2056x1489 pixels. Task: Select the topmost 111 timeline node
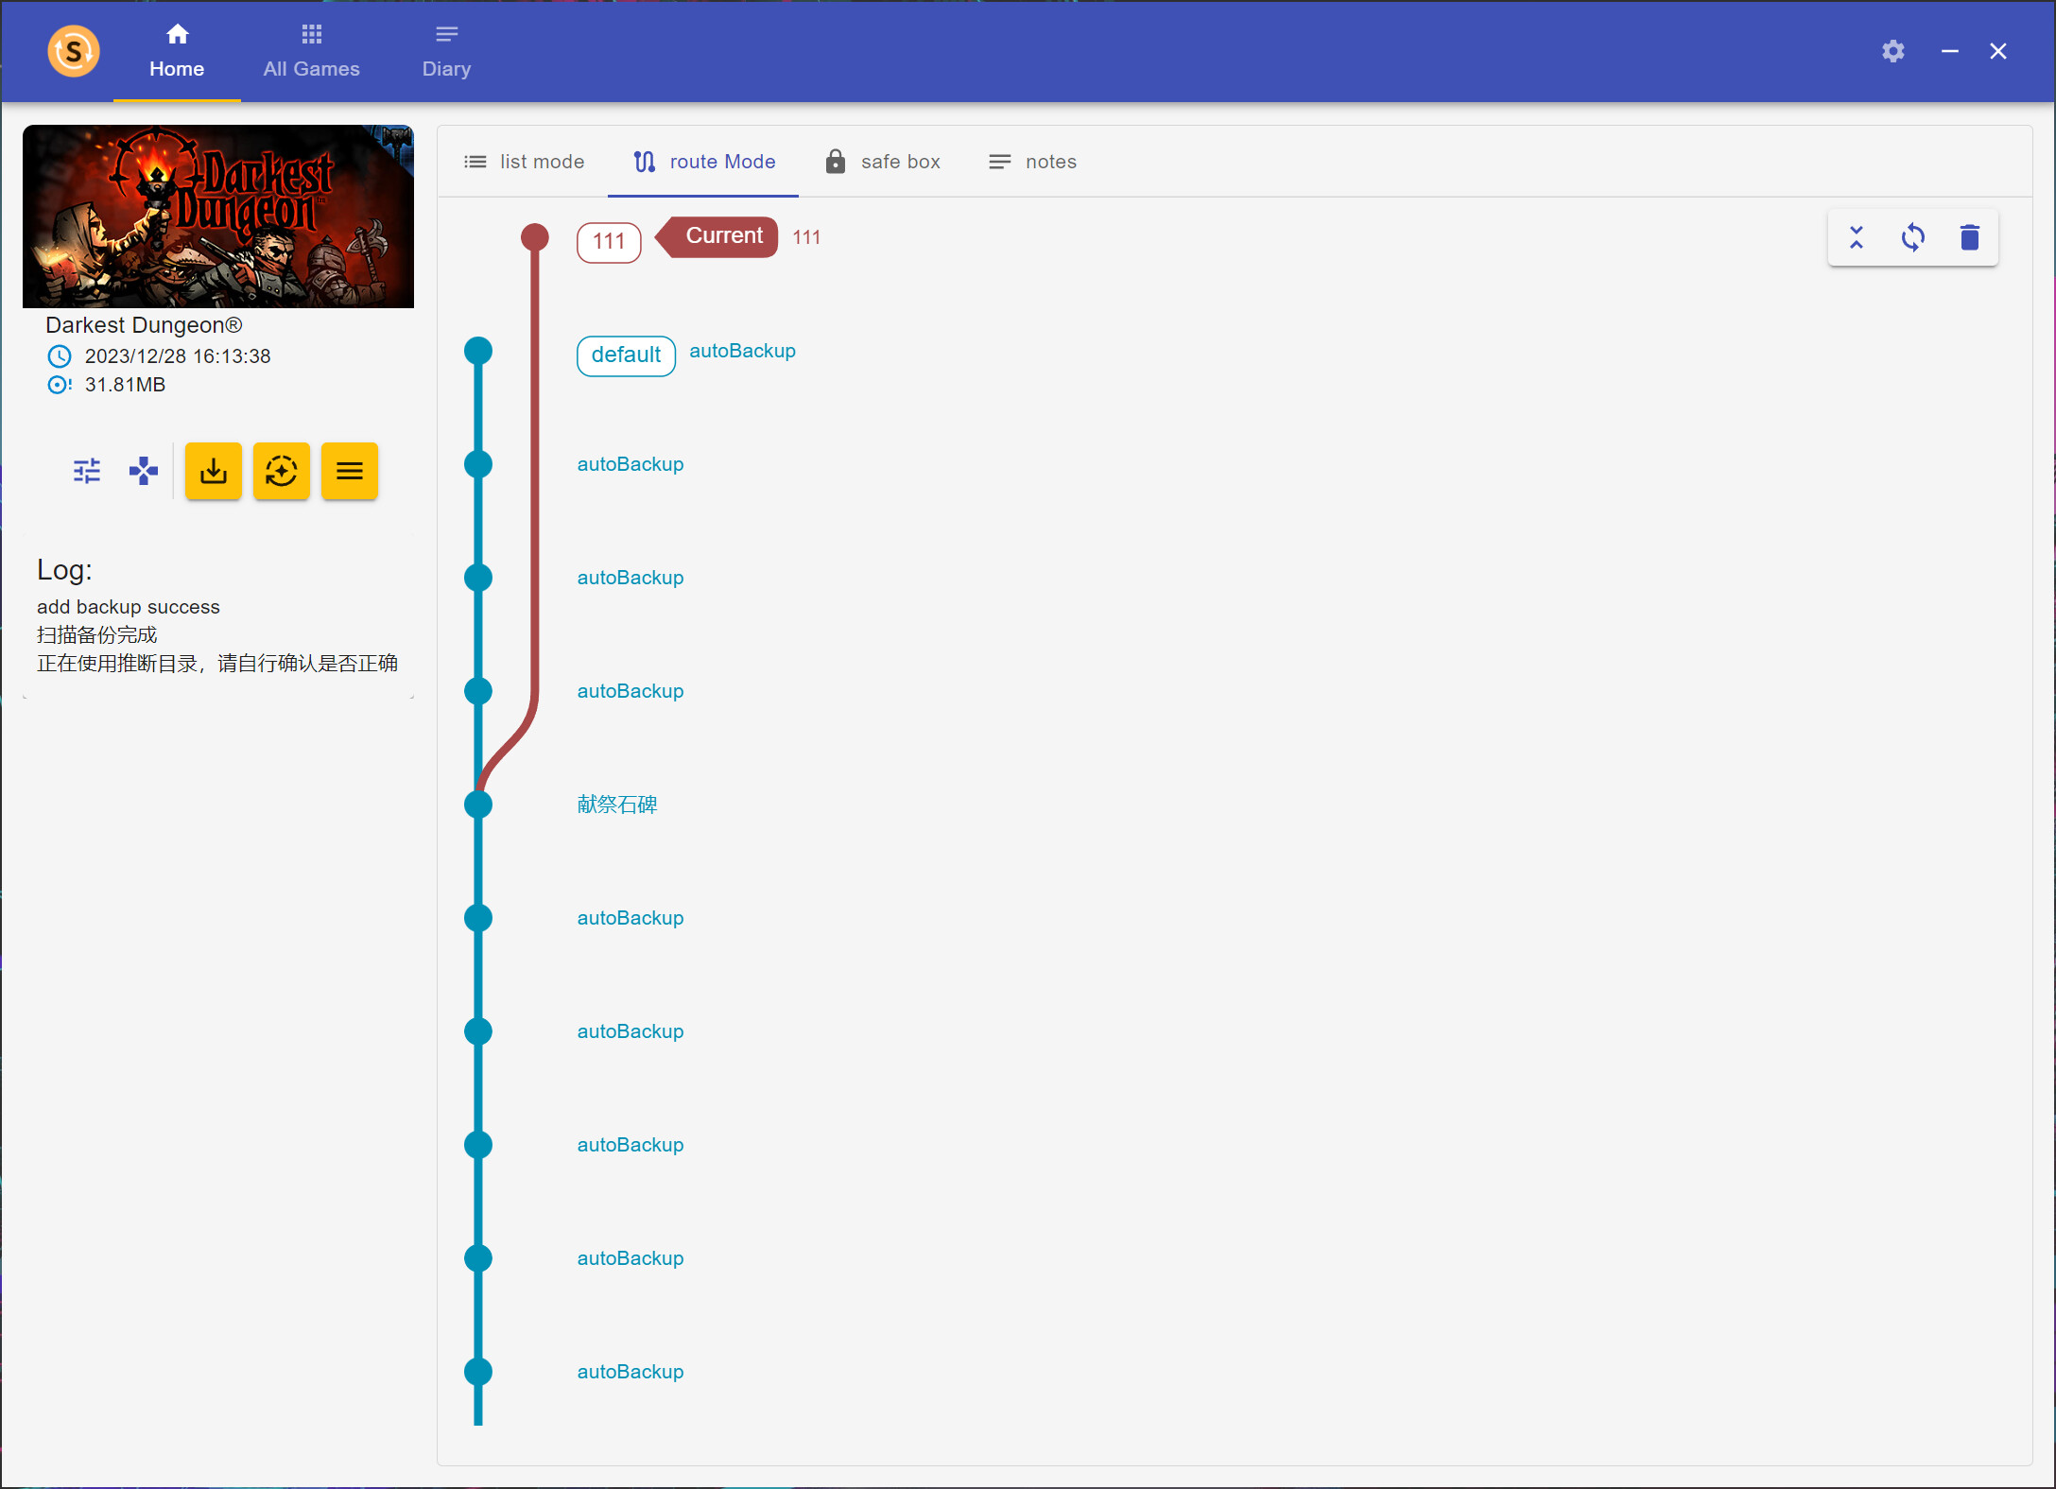(535, 237)
